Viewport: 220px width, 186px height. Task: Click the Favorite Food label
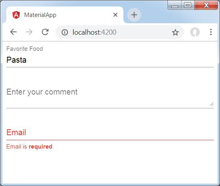pyautogui.click(x=25, y=49)
